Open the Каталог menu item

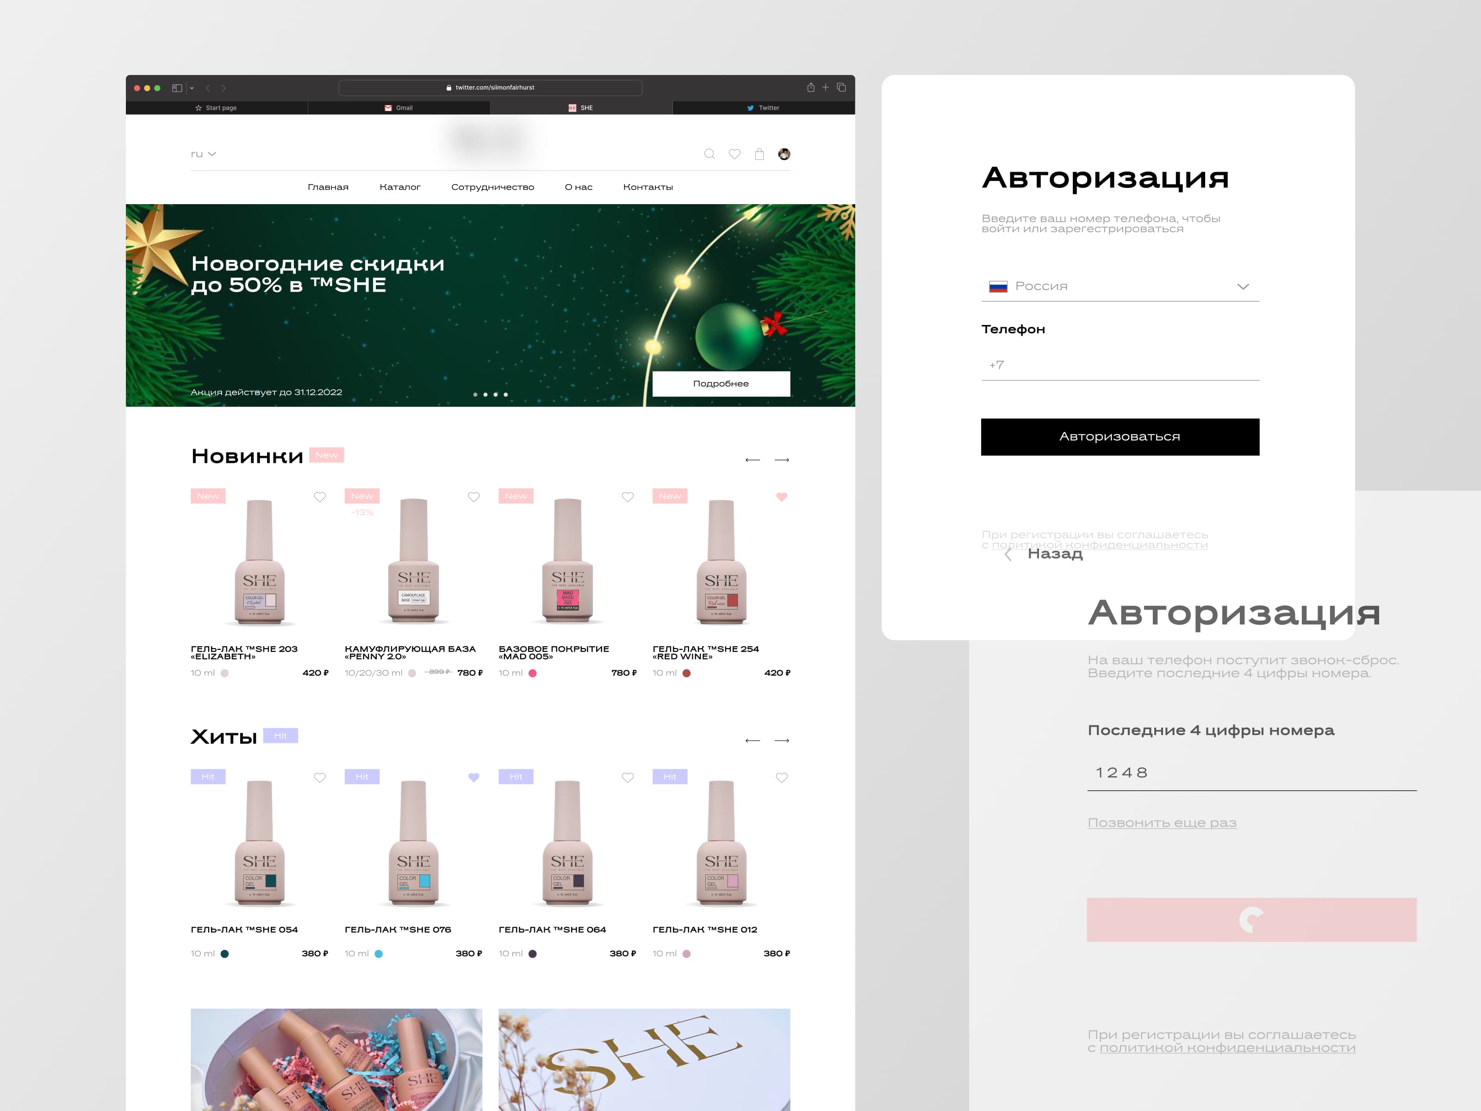pyautogui.click(x=400, y=187)
